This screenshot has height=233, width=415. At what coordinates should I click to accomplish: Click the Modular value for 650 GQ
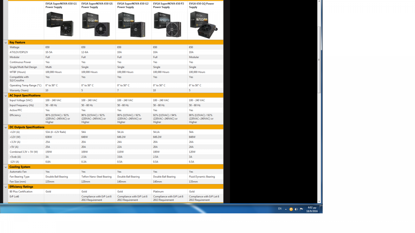point(194,57)
